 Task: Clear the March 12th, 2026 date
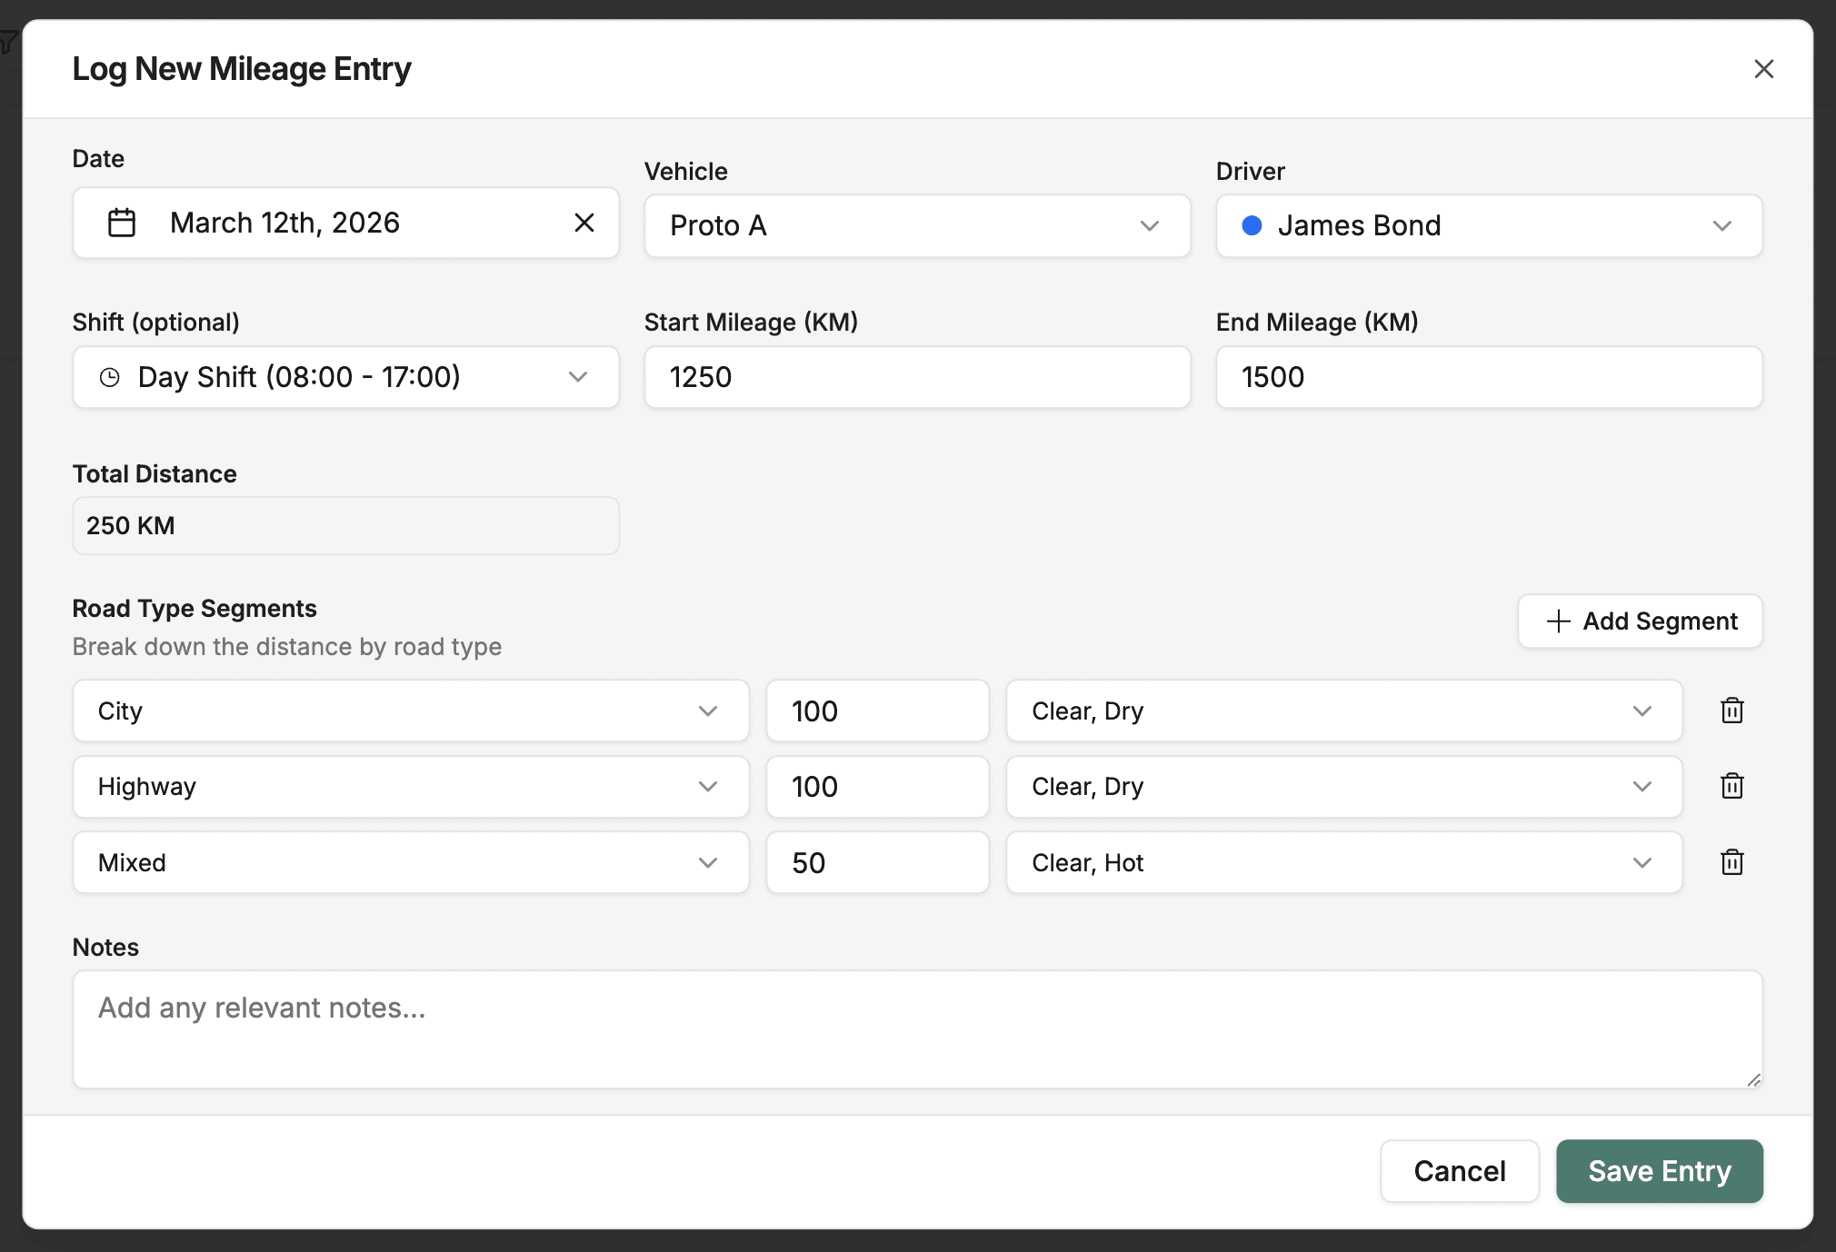tap(584, 223)
